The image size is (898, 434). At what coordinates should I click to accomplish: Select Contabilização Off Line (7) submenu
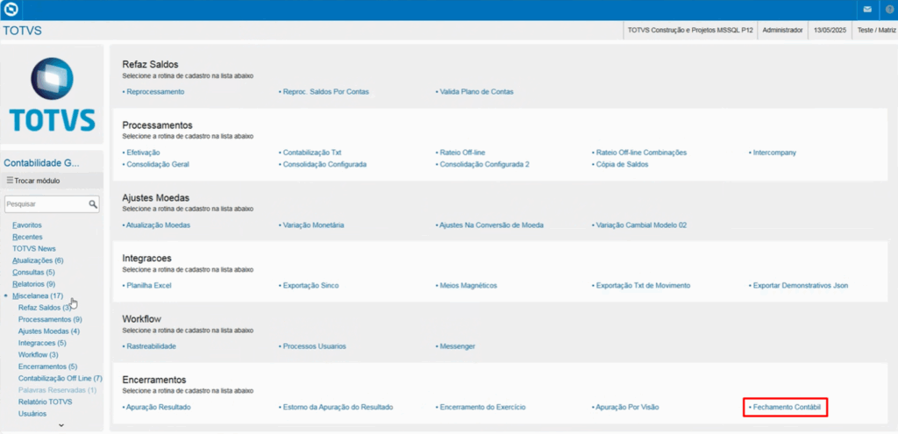(x=61, y=379)
